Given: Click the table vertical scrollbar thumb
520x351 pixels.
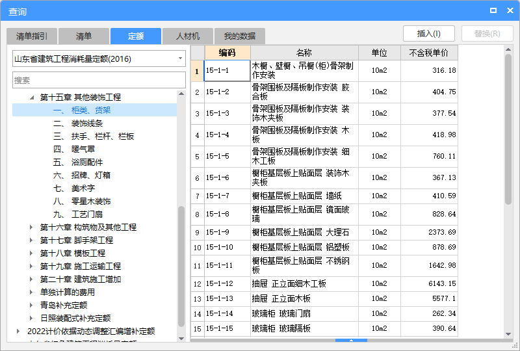Looking at the screenshot, I should 508,129.
